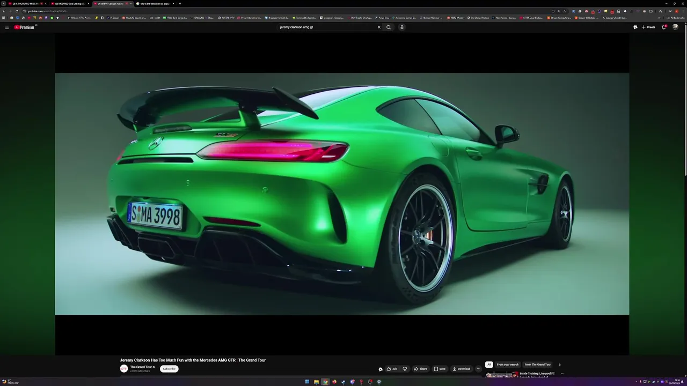The width and height of the screenshot is (687, 386).
Task: Open the 'reddit' bookmarks folder
Action: click(155, 18)
